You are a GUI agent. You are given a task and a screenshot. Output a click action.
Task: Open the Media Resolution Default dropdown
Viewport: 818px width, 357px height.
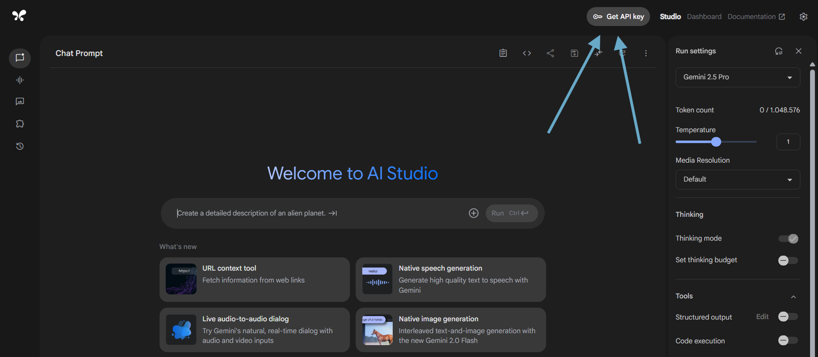coord(738,179)
